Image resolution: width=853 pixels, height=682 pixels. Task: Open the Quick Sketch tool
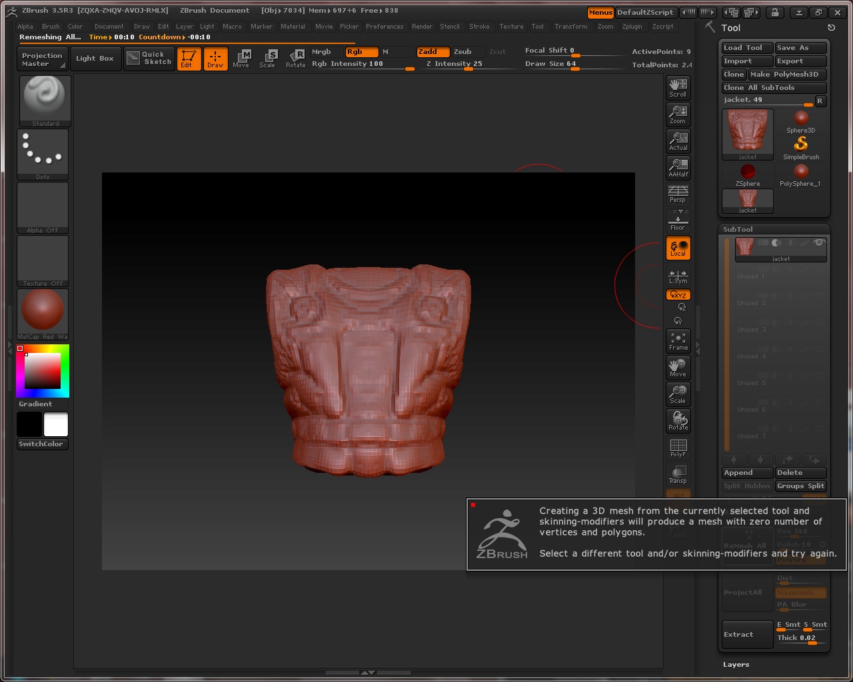tap(150, 59)
